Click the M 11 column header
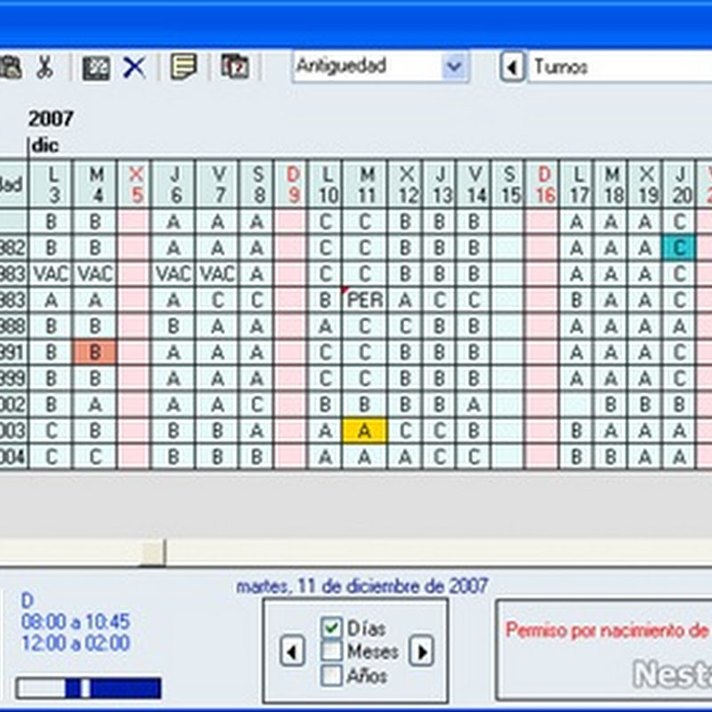 (364, 184)
